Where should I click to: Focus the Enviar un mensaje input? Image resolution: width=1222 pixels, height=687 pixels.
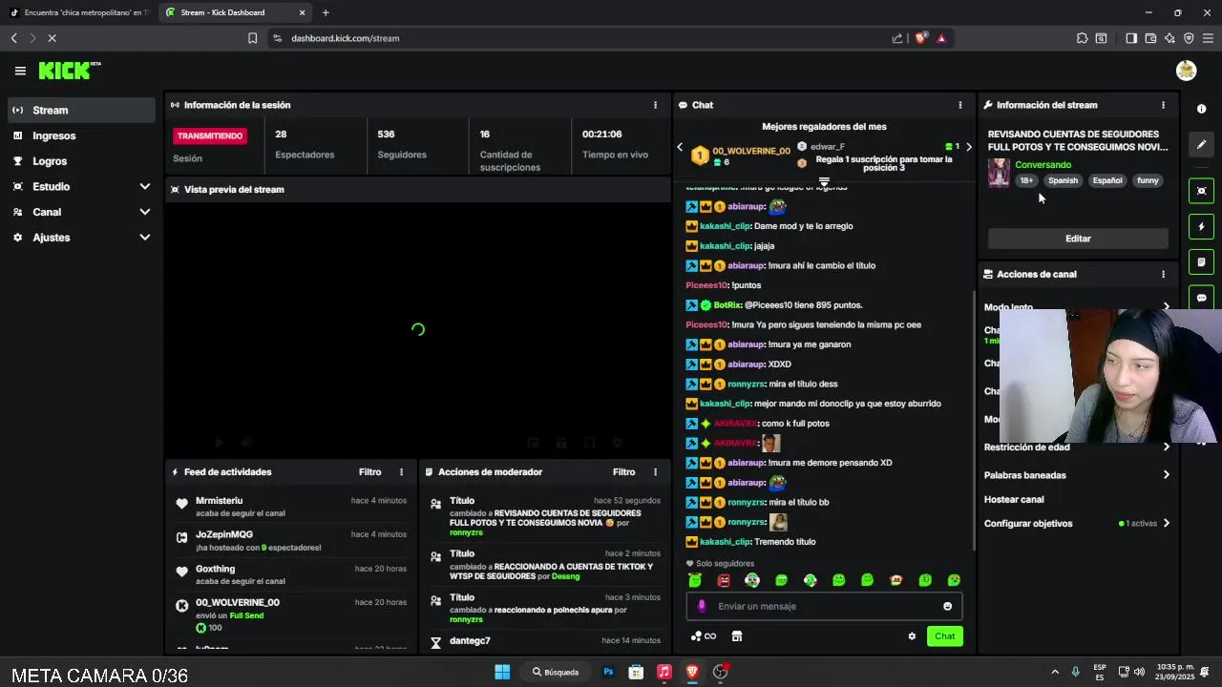[824, 606]
